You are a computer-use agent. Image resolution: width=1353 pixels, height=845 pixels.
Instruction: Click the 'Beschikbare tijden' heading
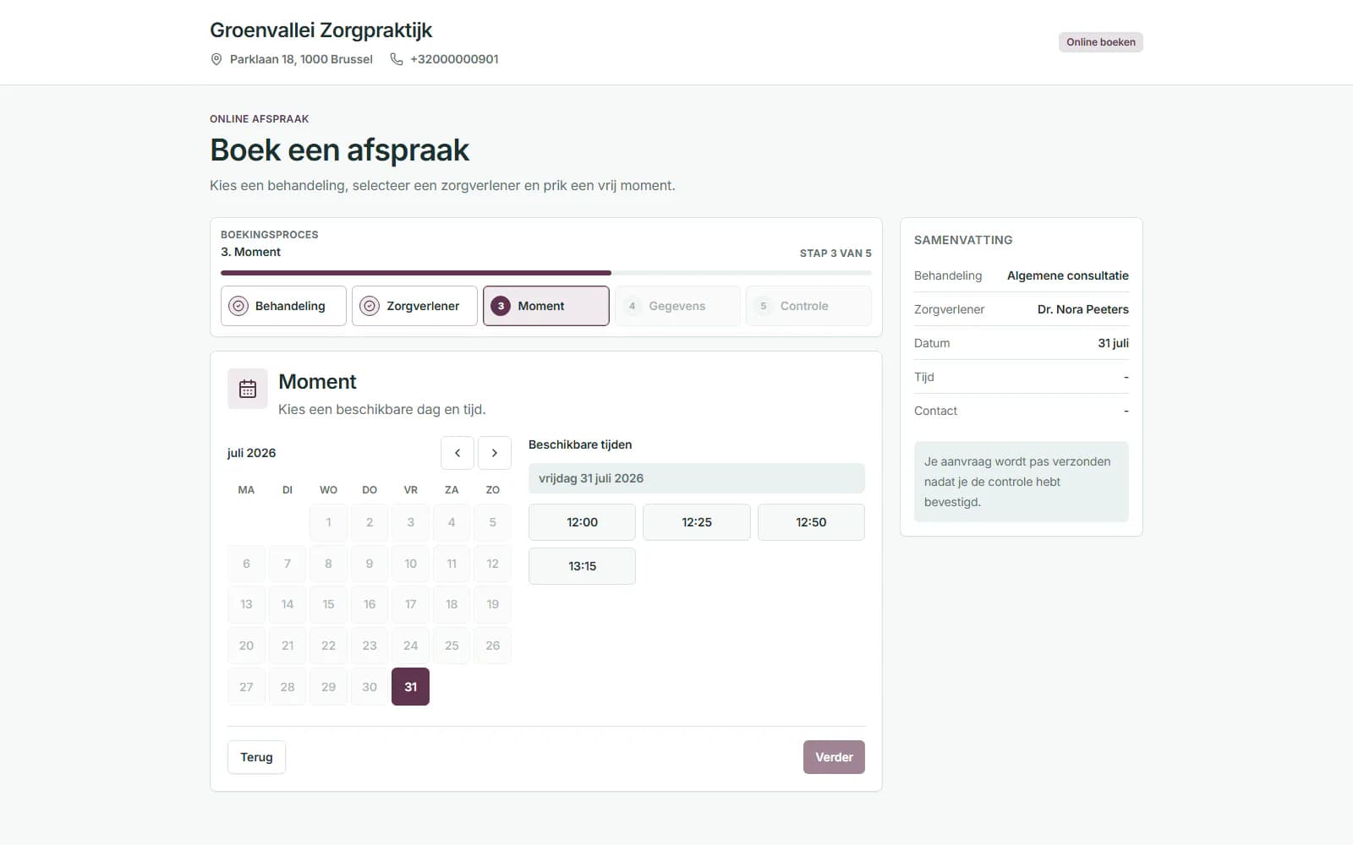coord(580,444)
